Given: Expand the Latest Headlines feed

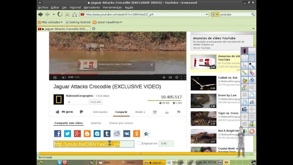Looking at the screenshot, I should [x=107, y=22].
